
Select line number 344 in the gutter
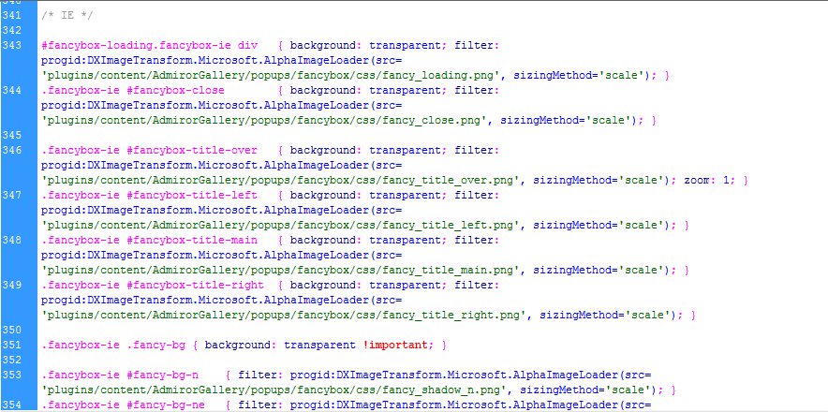click(x=11, y=90)
